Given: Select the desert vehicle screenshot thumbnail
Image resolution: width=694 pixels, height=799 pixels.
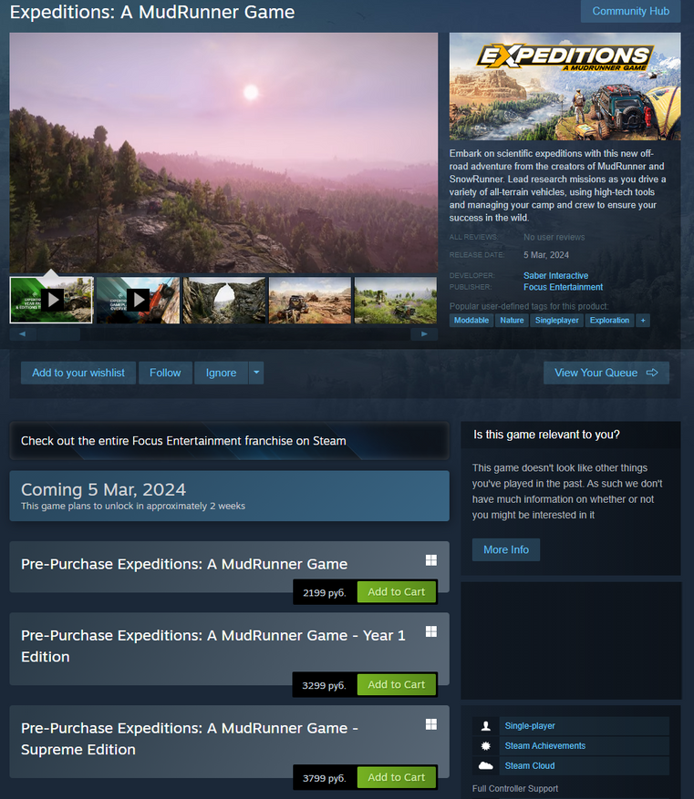Looking at the screenshot, I should click(309, 300).
